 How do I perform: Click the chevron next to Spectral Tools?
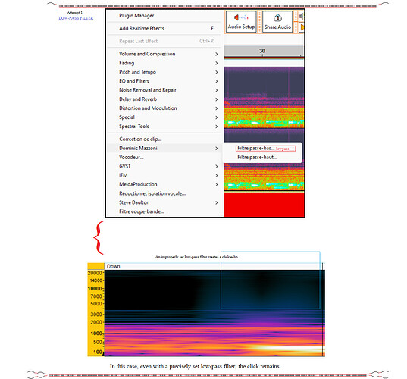pyautogui.click(x=216, y=127)
